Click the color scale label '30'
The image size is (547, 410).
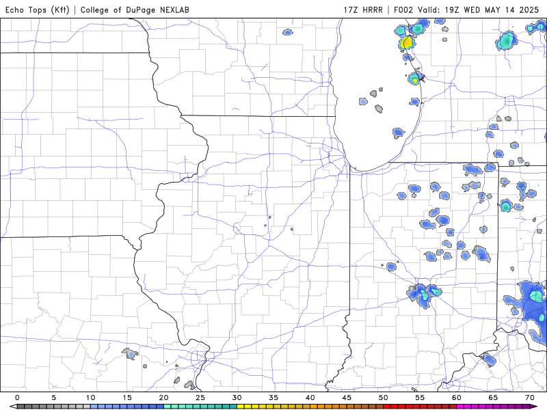tap(237, 398)
